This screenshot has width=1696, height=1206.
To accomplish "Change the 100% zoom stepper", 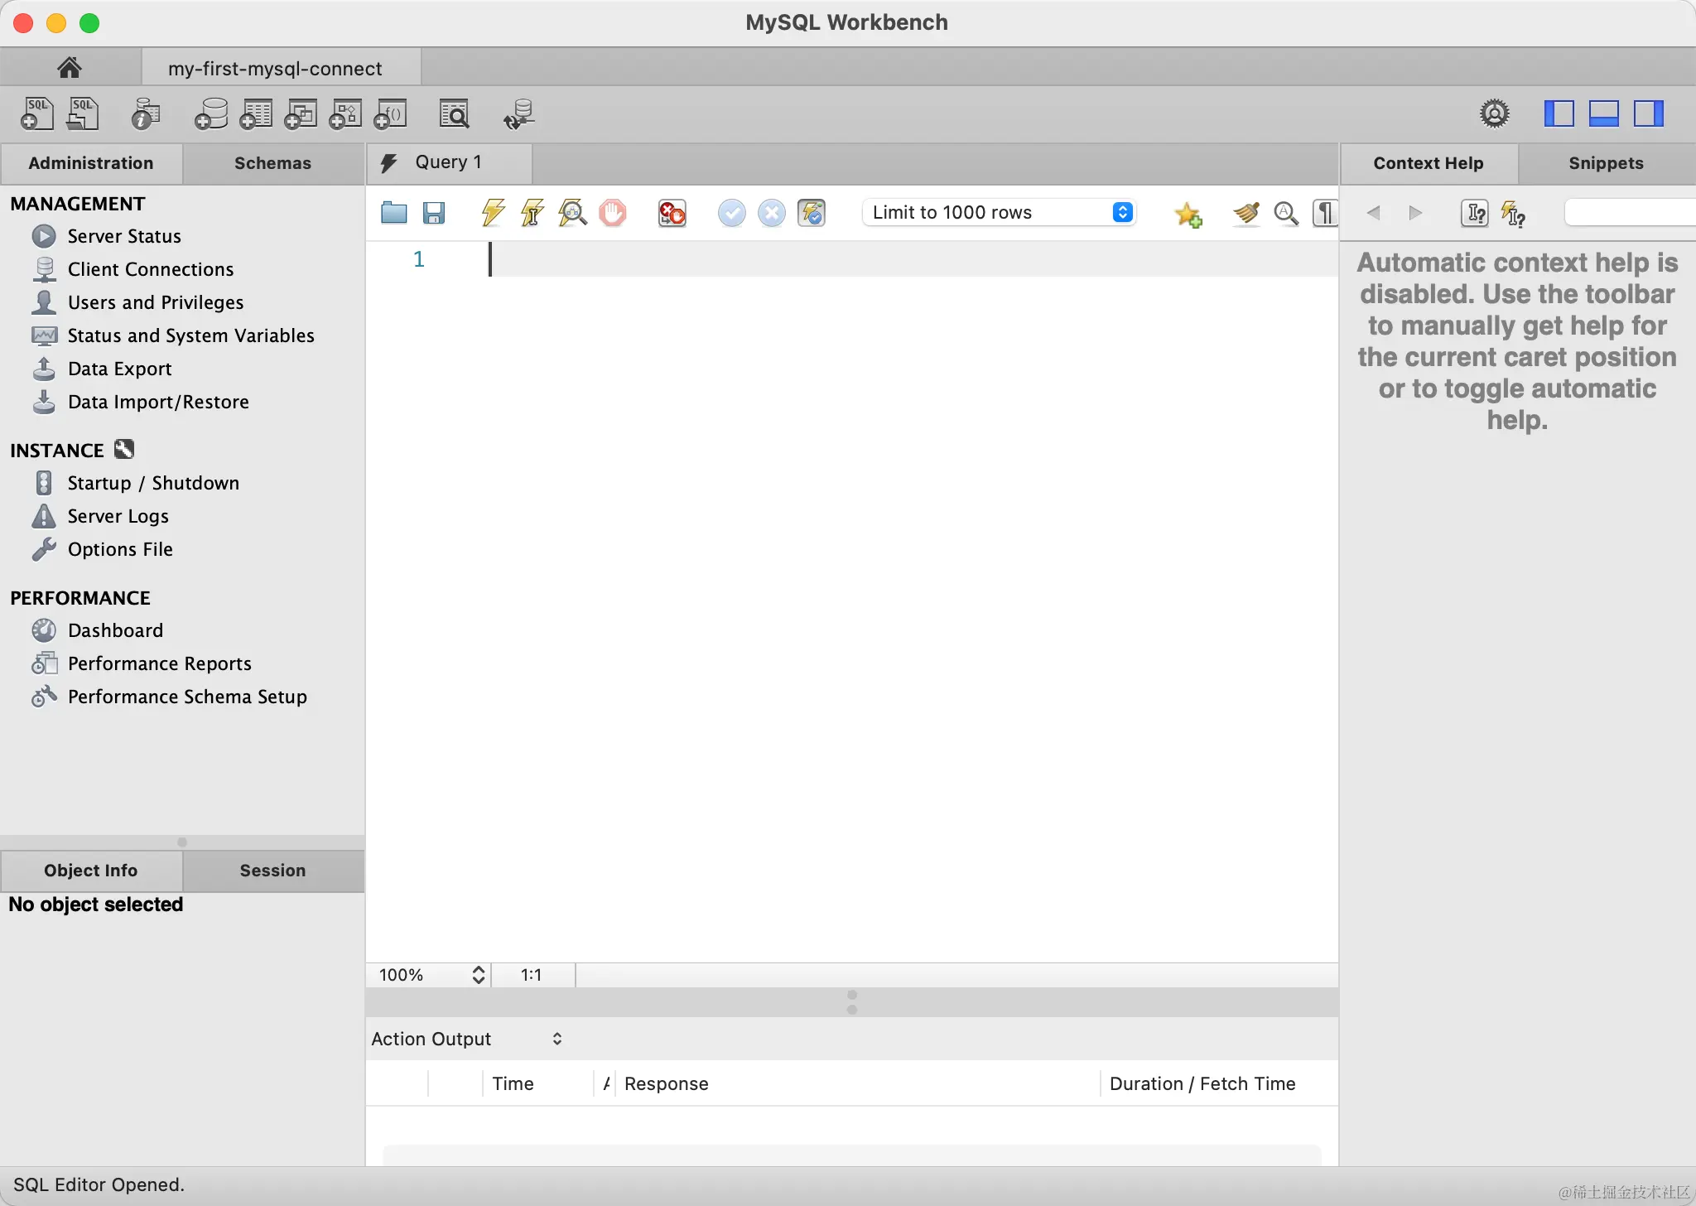I will click(478, 975).
